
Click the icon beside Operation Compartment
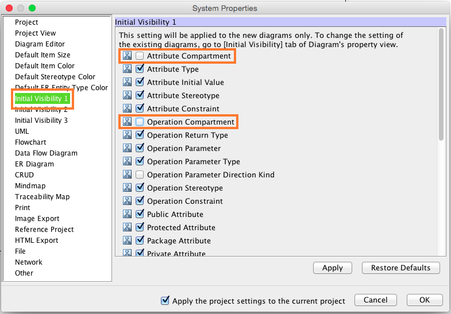[x=127, y=122]
